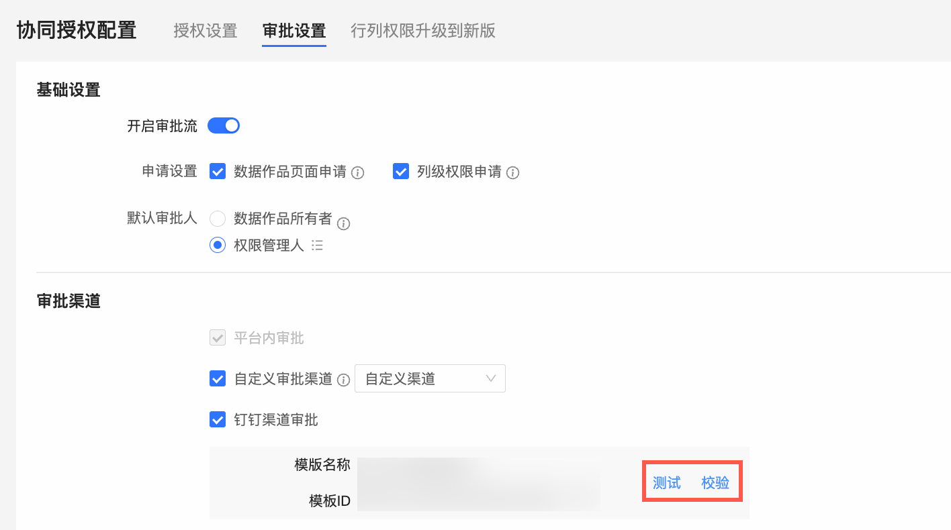Screen dimensions: 951x530
Task: Click info icon beside 自定义审批渠道
Action: 343,380
